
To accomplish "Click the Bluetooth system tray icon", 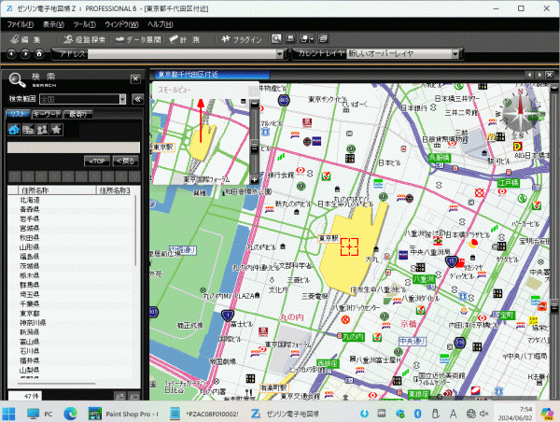I will [417, 414].
